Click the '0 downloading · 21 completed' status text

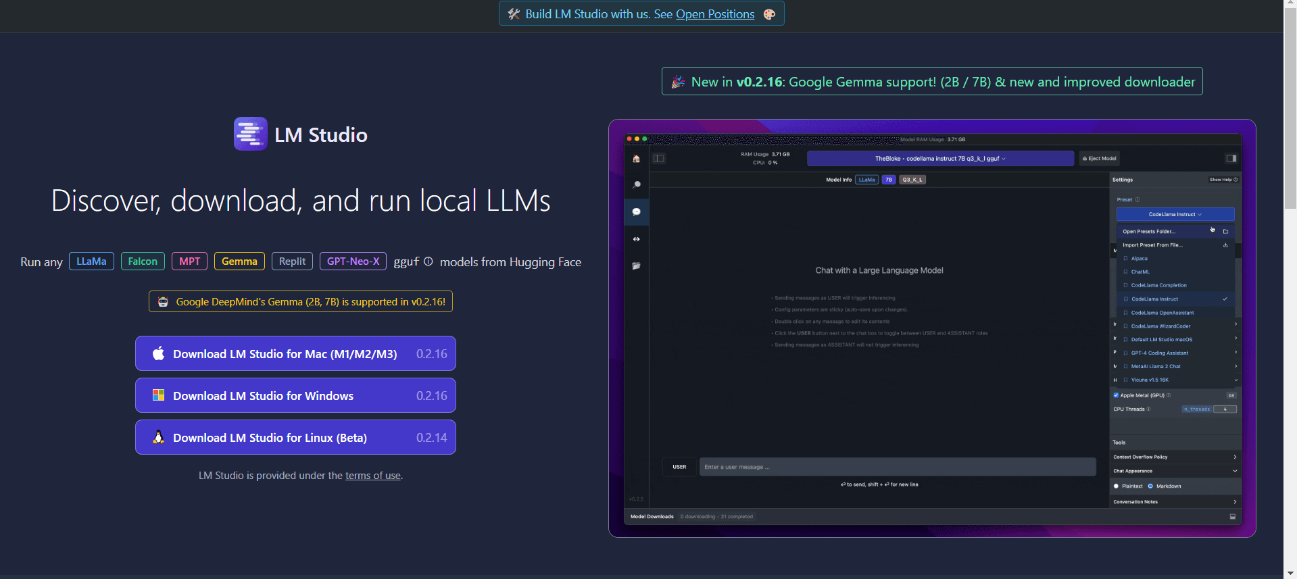[x=716, y=517]
